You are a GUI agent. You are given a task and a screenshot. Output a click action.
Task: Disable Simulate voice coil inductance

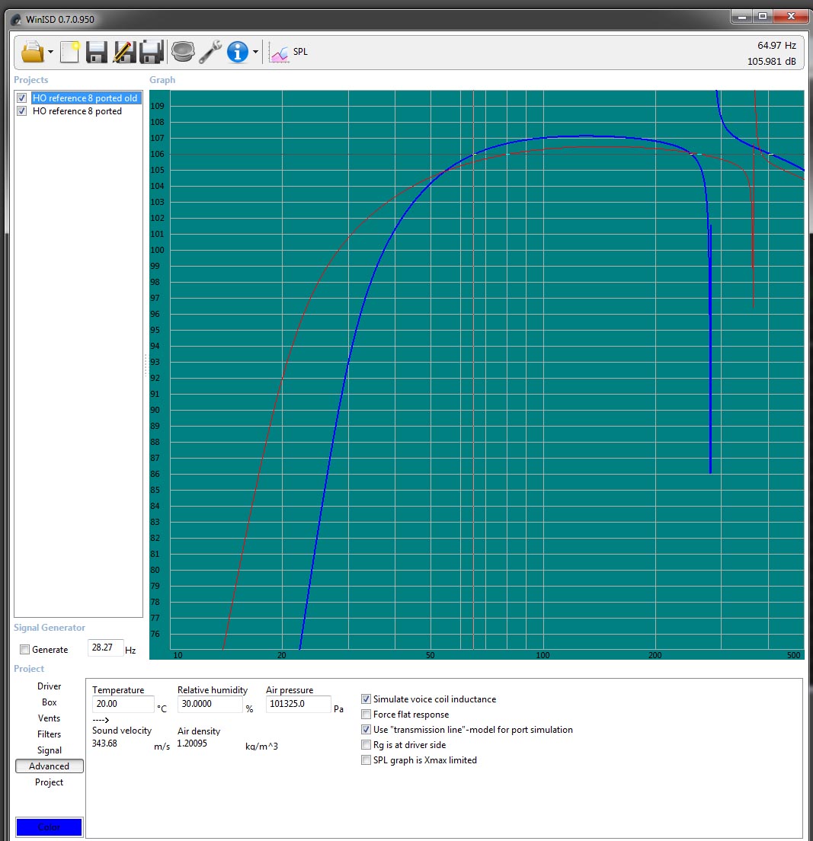366,699
